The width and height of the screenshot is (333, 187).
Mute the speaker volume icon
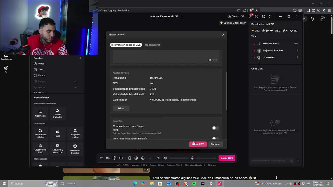pyautogui.click(x=165, y=158)
